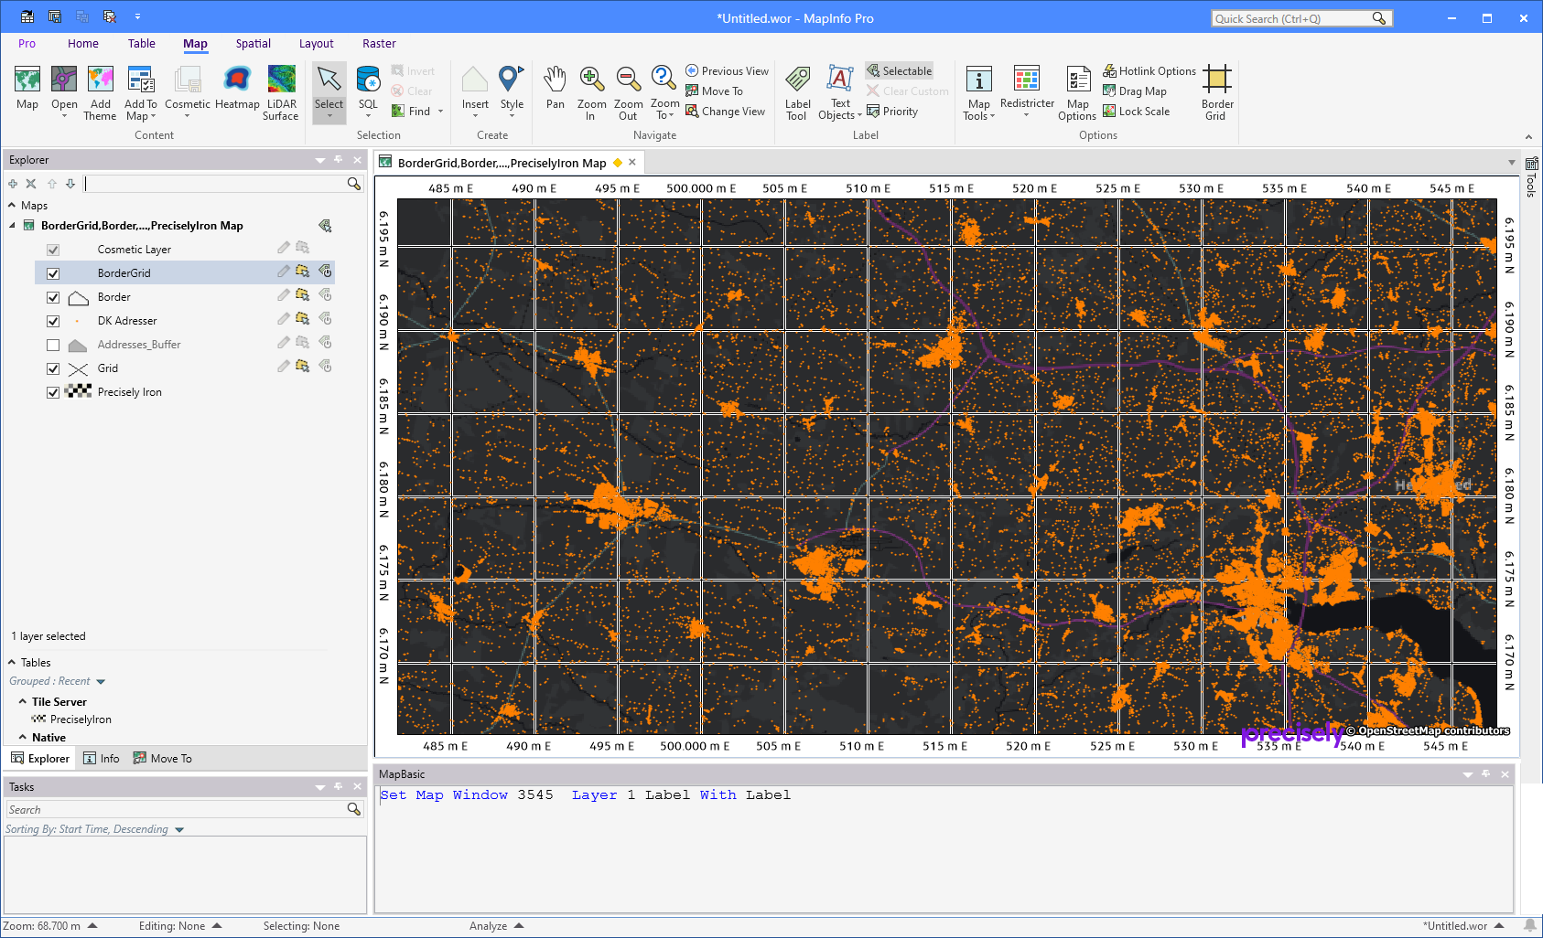Screen dimensions: 1543x938
Task: Open the Heatmap tool
Action: click(237, 90)
